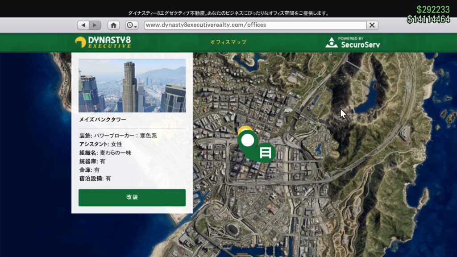
Task: Select the yellow pin behind the green marker
Action: [245, 129]
